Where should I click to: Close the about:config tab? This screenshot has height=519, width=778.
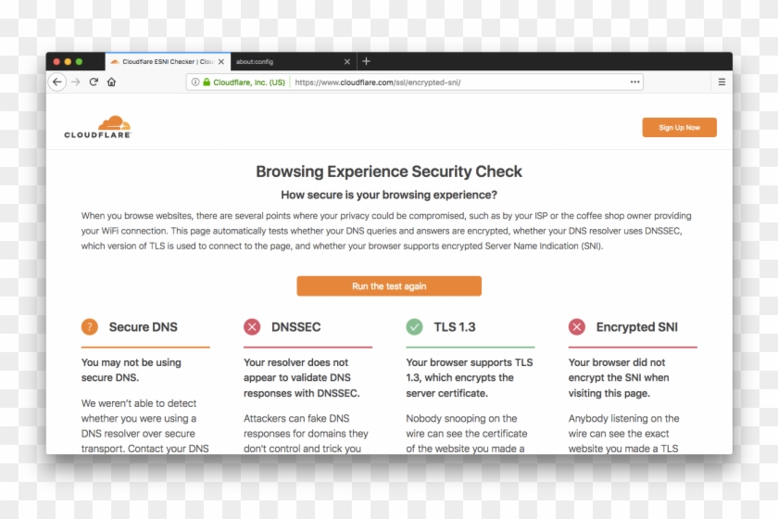point(346,61)
